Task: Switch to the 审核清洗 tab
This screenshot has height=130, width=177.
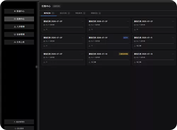Action: point(80,13)
